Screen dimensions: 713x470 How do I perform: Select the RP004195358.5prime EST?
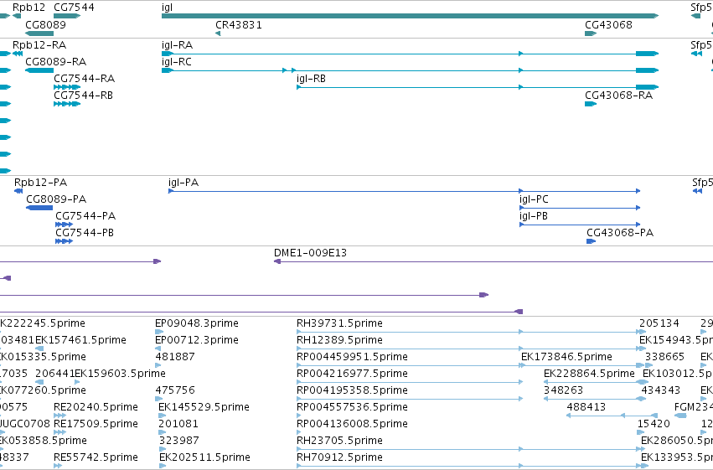click(409, 399)
